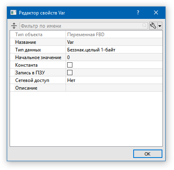Screen dimensions: 174x170
Task: Open the help question mark button
Action: coord(138,12)
